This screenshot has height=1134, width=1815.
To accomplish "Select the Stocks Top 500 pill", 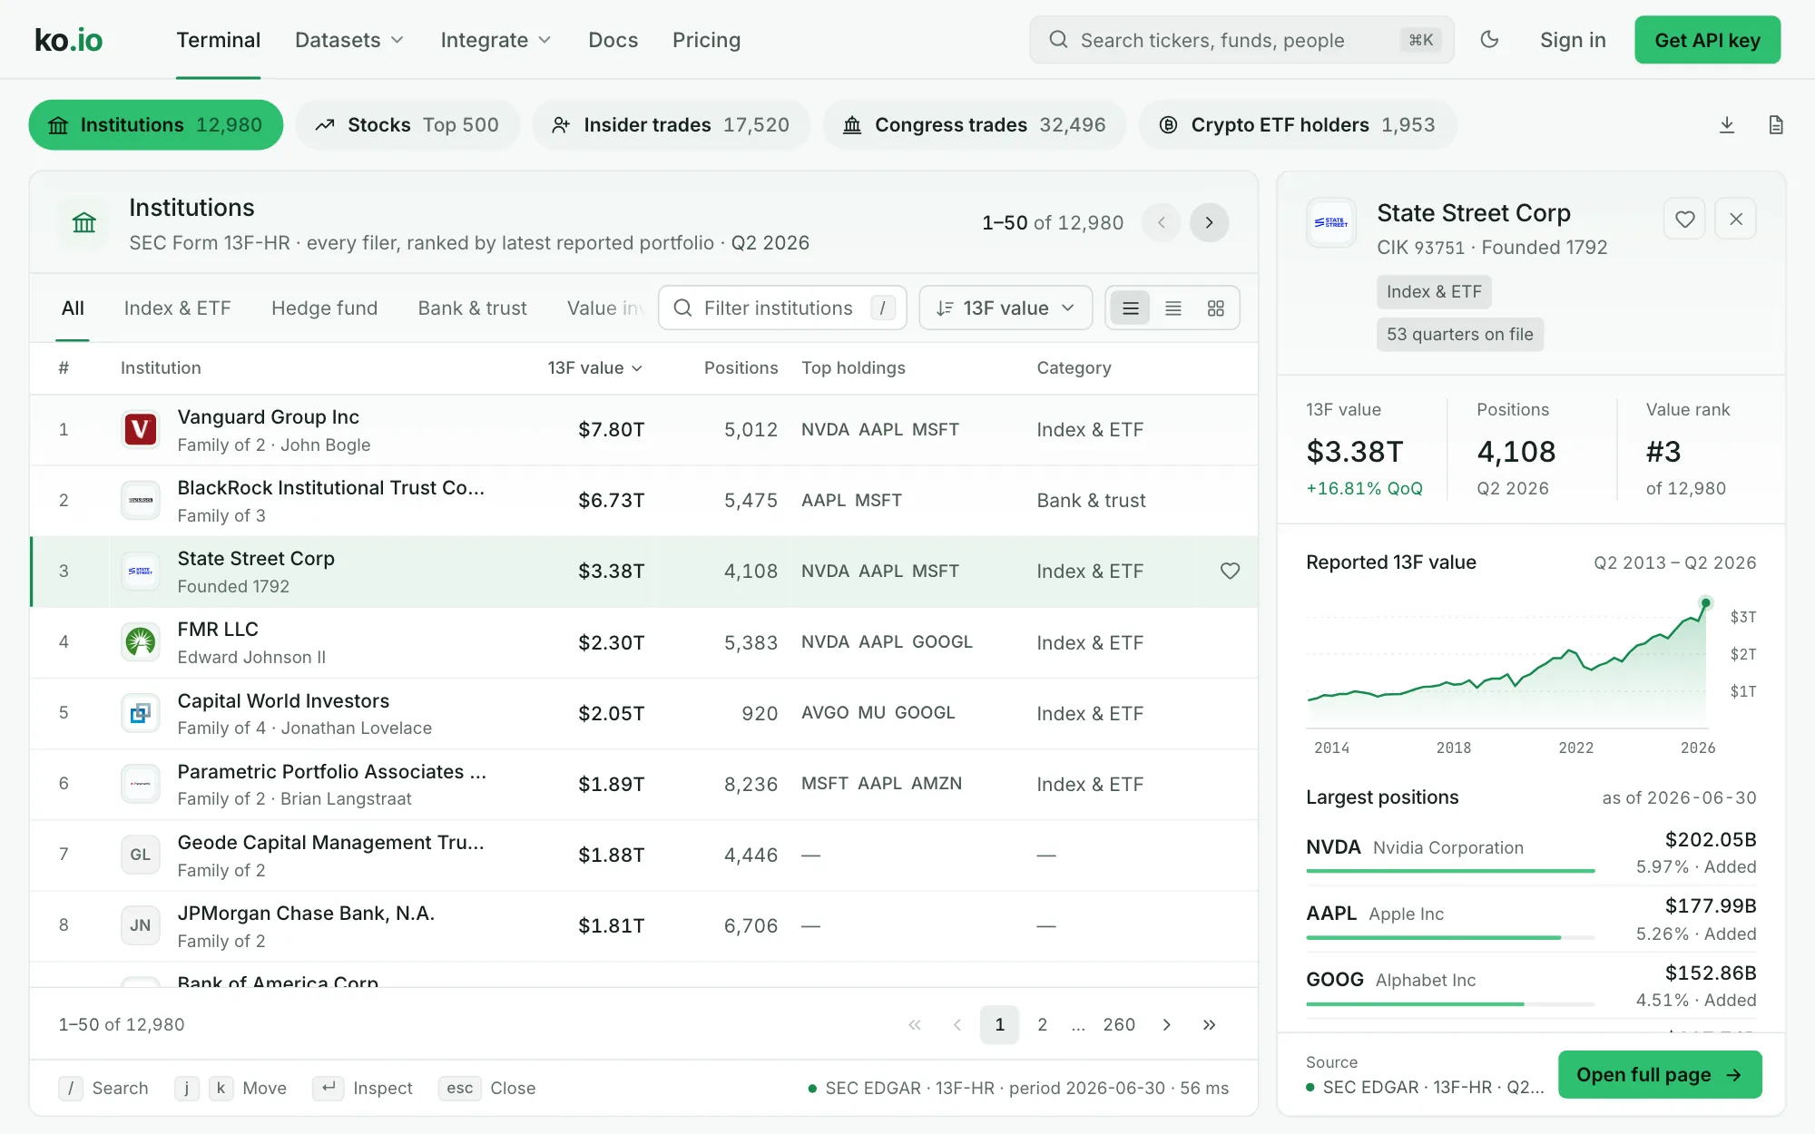I will point(407,125).
